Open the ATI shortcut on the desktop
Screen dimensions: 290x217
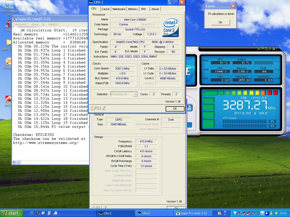pyautogui.click(x=8, y=101)
